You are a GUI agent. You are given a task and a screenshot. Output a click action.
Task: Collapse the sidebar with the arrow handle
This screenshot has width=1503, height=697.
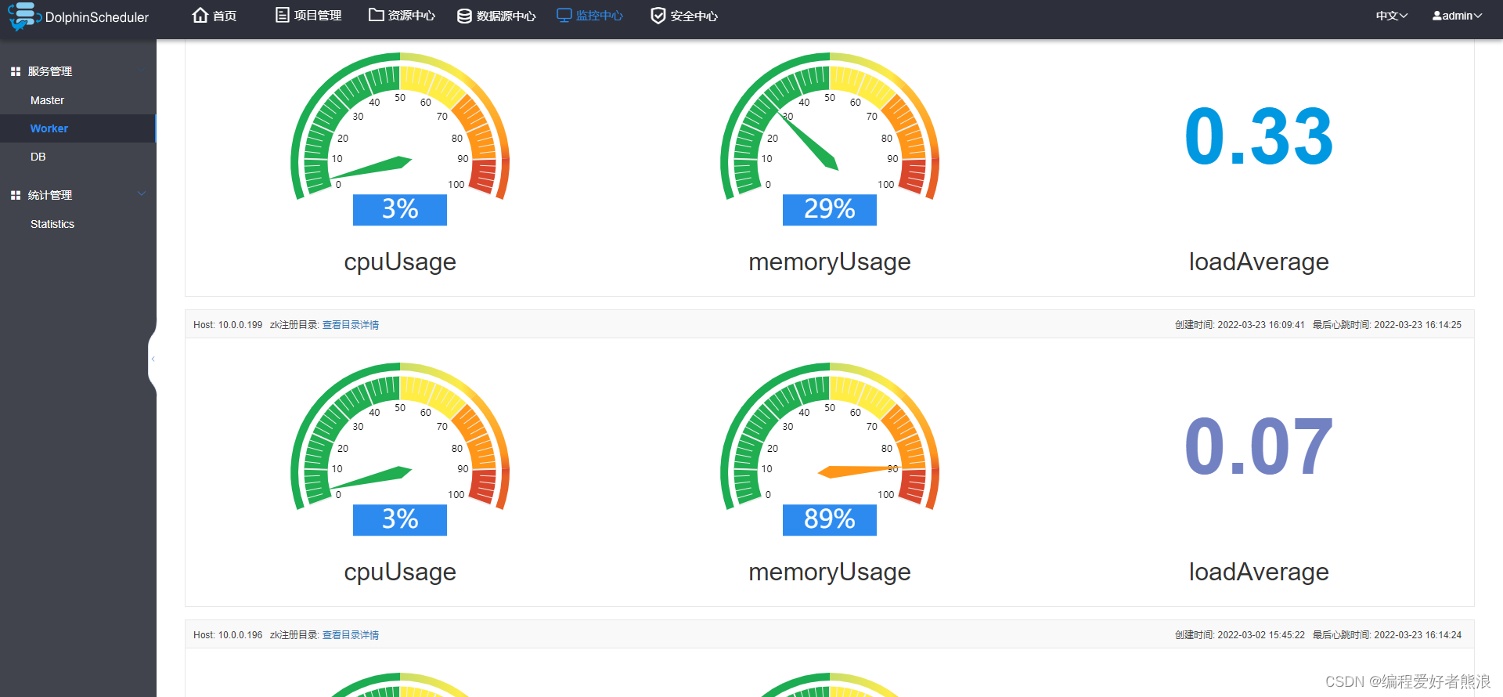pyautogui.click(x=153, y=359)
